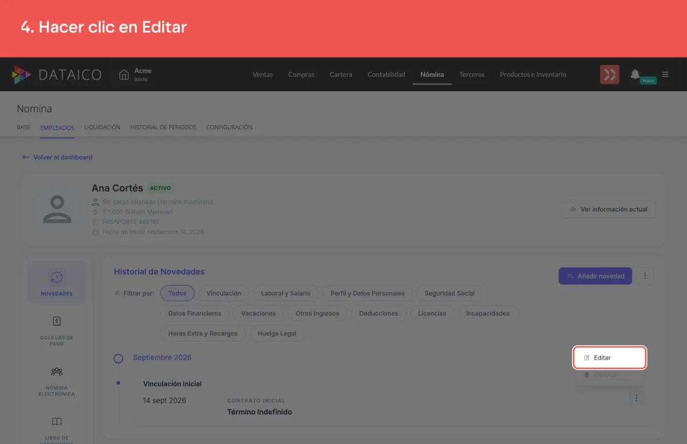
Task: Open Nómina Electrónica sidebar section
Action: [56, 381]
